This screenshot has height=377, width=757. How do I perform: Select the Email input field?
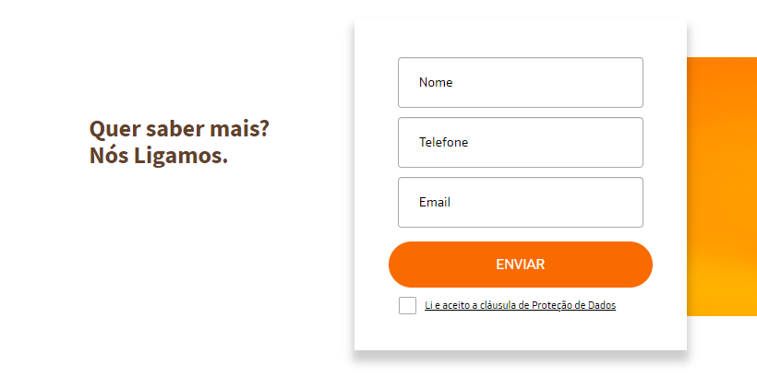pos(520,203)
